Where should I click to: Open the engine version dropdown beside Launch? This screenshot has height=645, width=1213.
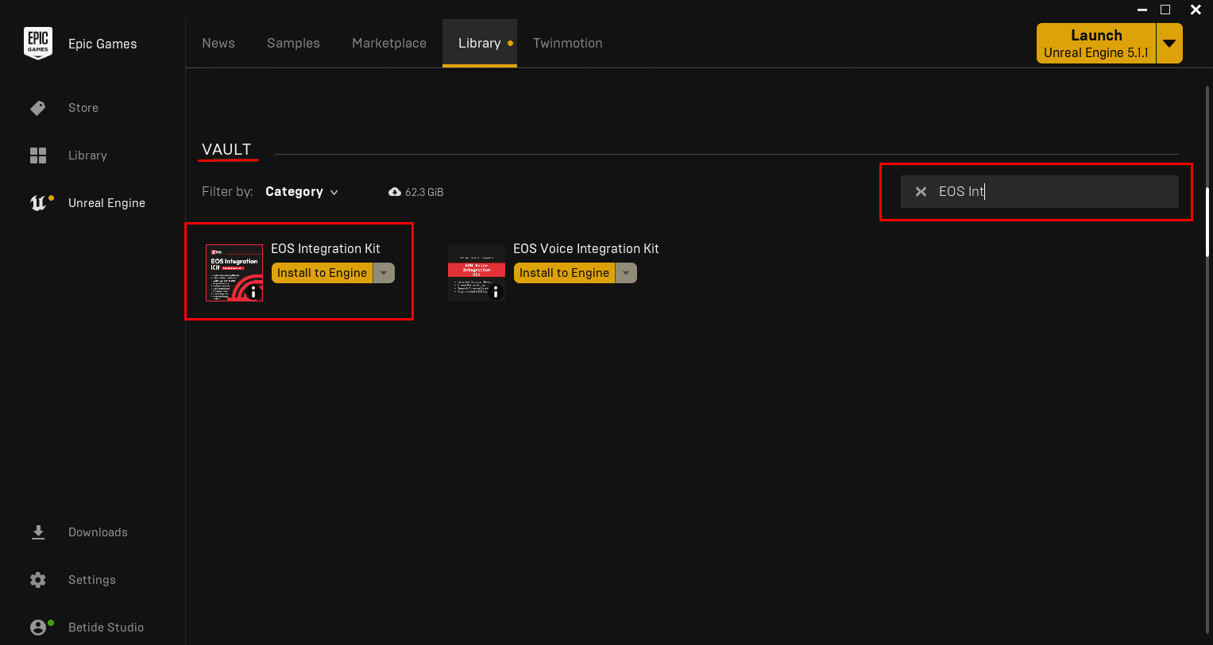pos(1169,44)
